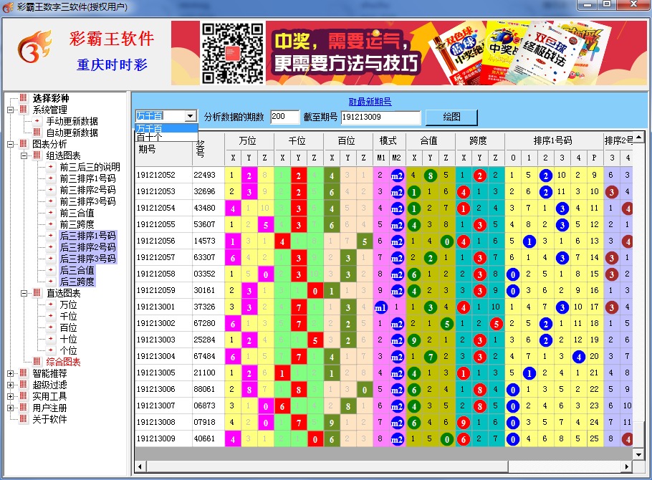Collapse the 直选图表 tree branch
This screenshot has height=480, width=652.
tap(24, 293)
